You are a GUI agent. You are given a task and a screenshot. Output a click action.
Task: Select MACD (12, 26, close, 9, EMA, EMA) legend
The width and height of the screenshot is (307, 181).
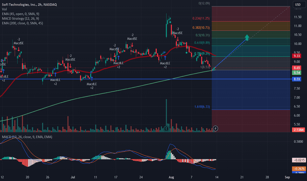point(27,137)
